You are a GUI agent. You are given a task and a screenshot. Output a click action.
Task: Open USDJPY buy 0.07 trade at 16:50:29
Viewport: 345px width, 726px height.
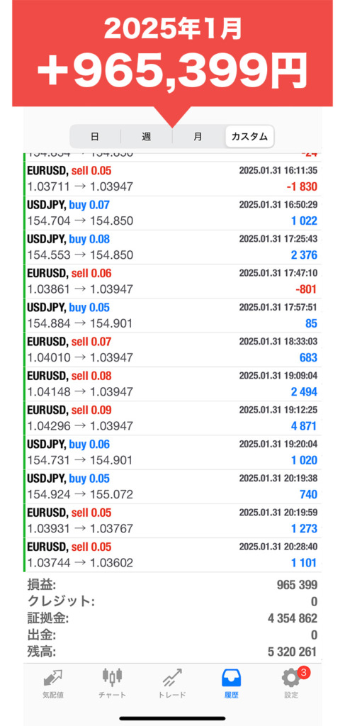click(x=173, y=213)
